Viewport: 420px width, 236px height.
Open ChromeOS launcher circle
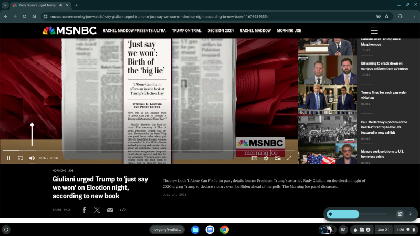[6, 230]
